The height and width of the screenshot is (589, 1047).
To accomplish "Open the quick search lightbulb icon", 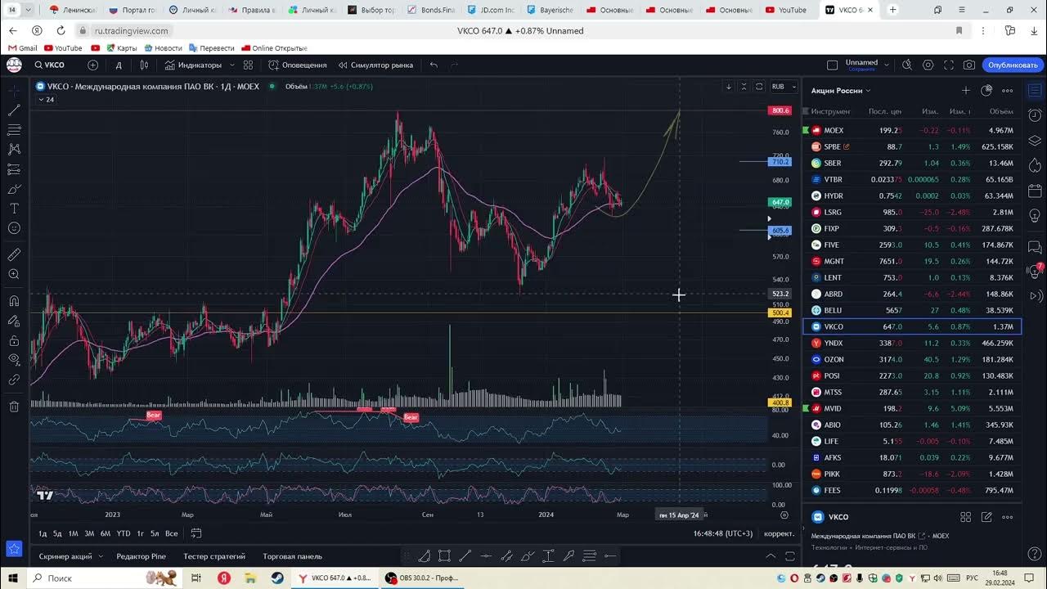I will tap(907, 65).
